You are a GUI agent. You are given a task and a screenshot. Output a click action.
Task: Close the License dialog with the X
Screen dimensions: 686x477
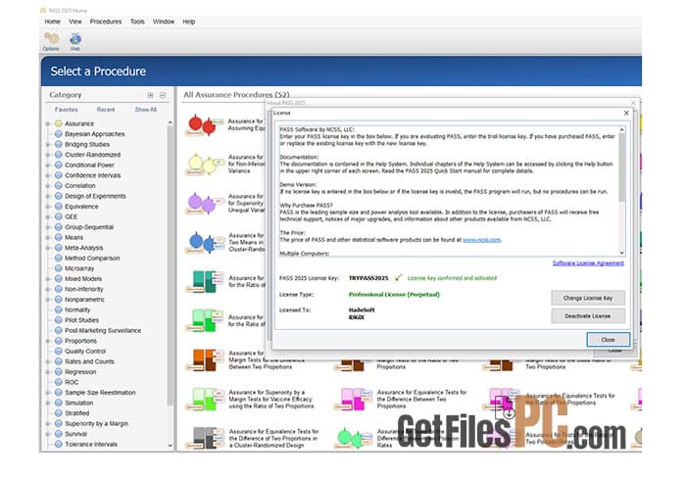[626, 113]
